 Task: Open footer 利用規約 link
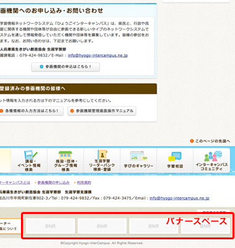point(84,183)
